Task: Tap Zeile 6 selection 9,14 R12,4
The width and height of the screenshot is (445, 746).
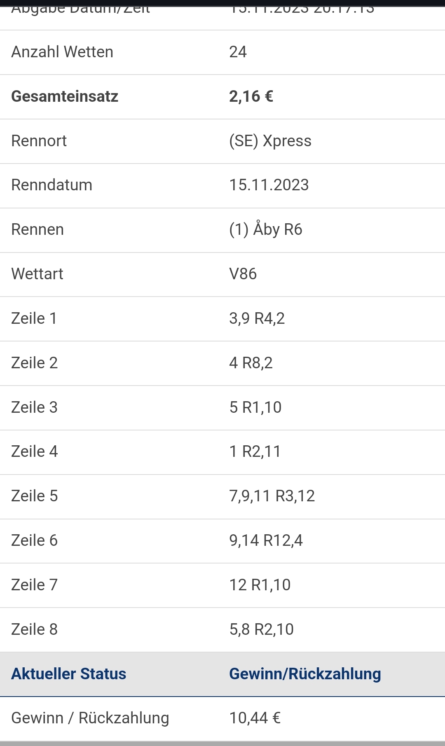Action: click(x=266, y=540)
